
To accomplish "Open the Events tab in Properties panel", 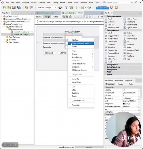I will coord(120,84).
